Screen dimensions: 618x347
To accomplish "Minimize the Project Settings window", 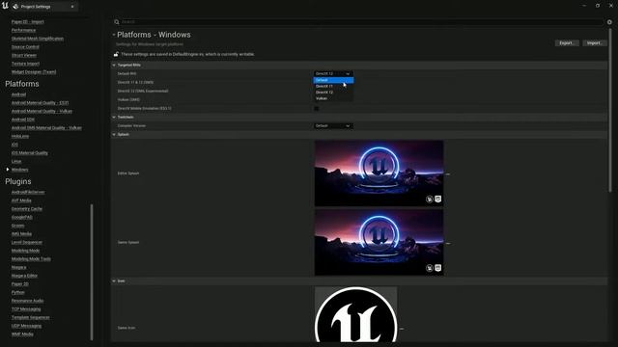I will 584,6.
